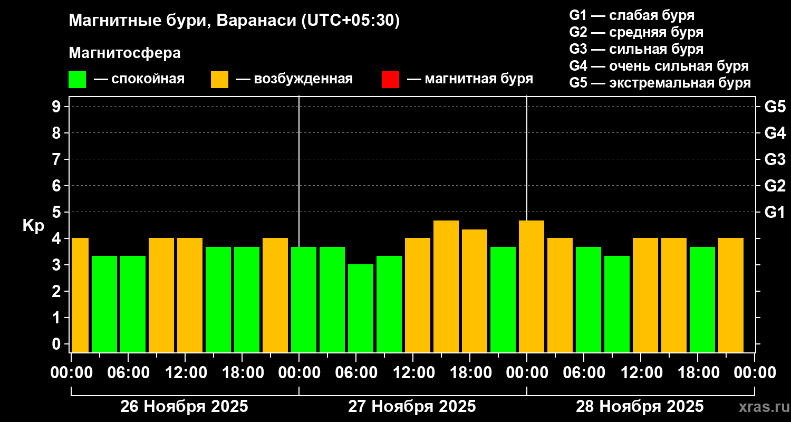791x422 pixels.
Task: Select the "28 Ноября 2025" date label
Action: click(640, 407)
